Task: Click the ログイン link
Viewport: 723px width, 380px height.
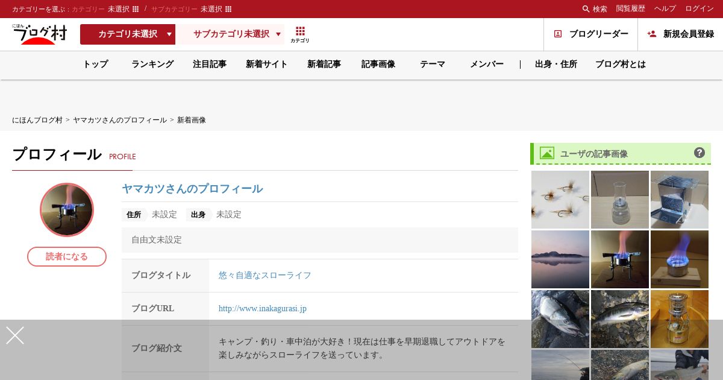Action: [x=700, y=8]
